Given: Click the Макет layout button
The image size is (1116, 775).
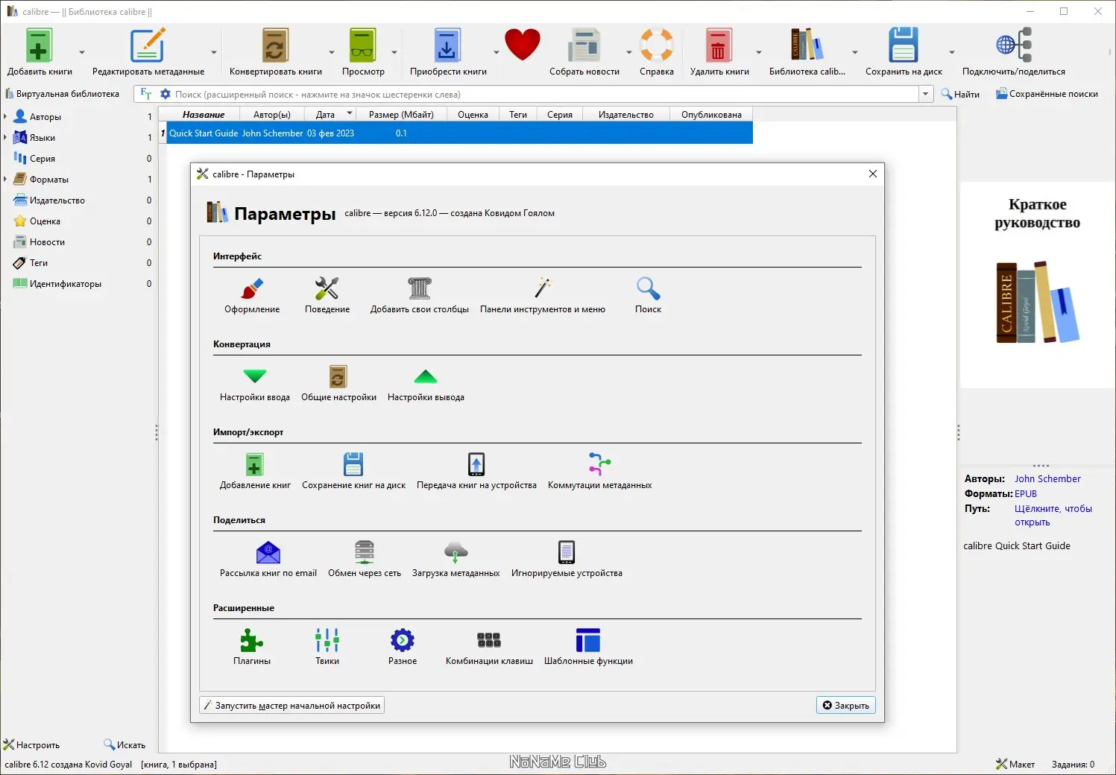Looking at the screenshot, I should click(x=1015, y=764).
